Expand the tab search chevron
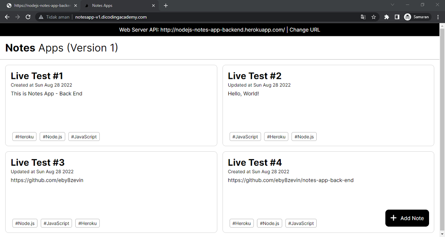 (x=393, y=5)
